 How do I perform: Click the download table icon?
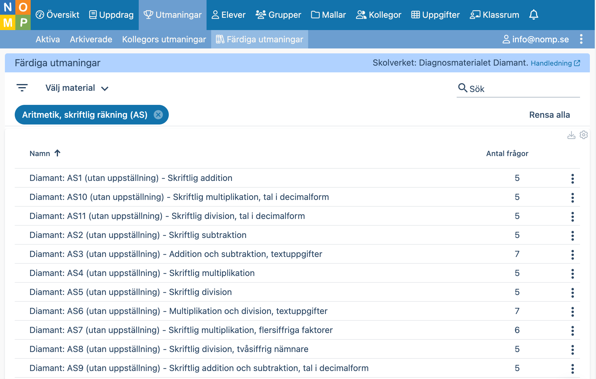pos(571,135)
